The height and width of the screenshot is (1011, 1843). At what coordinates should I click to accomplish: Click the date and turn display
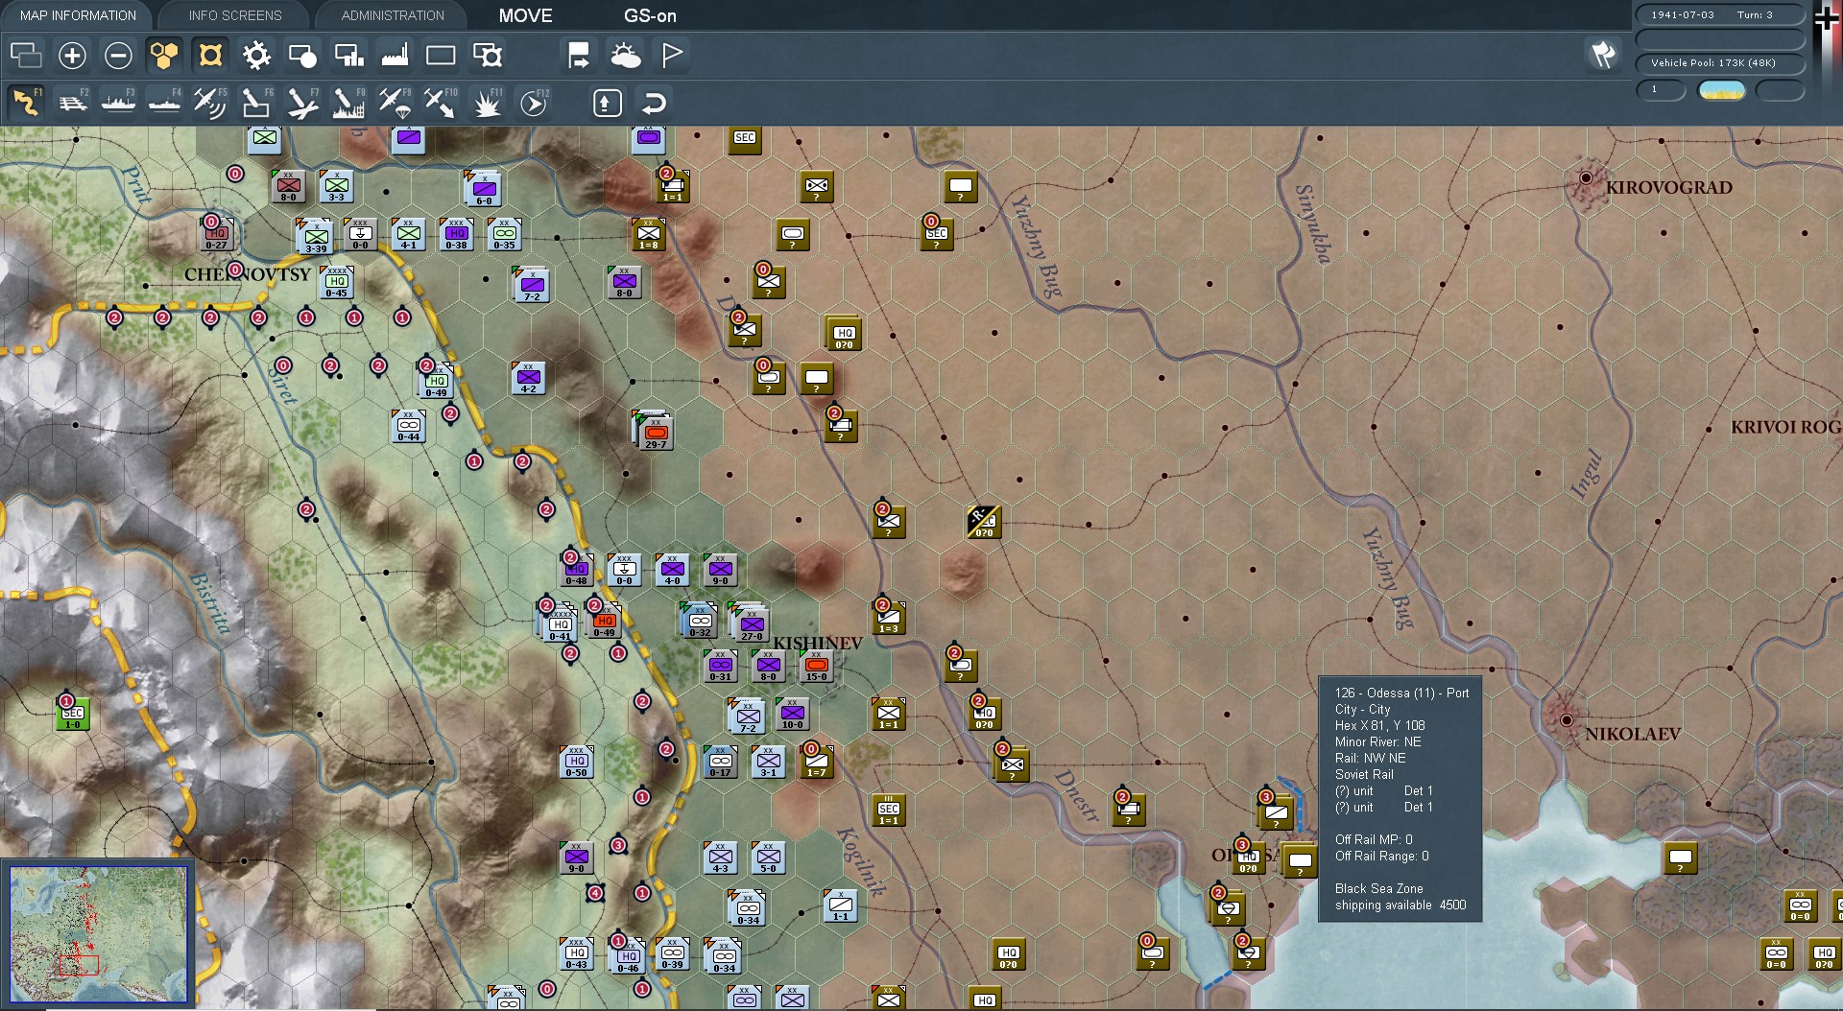click(1720, 14)
